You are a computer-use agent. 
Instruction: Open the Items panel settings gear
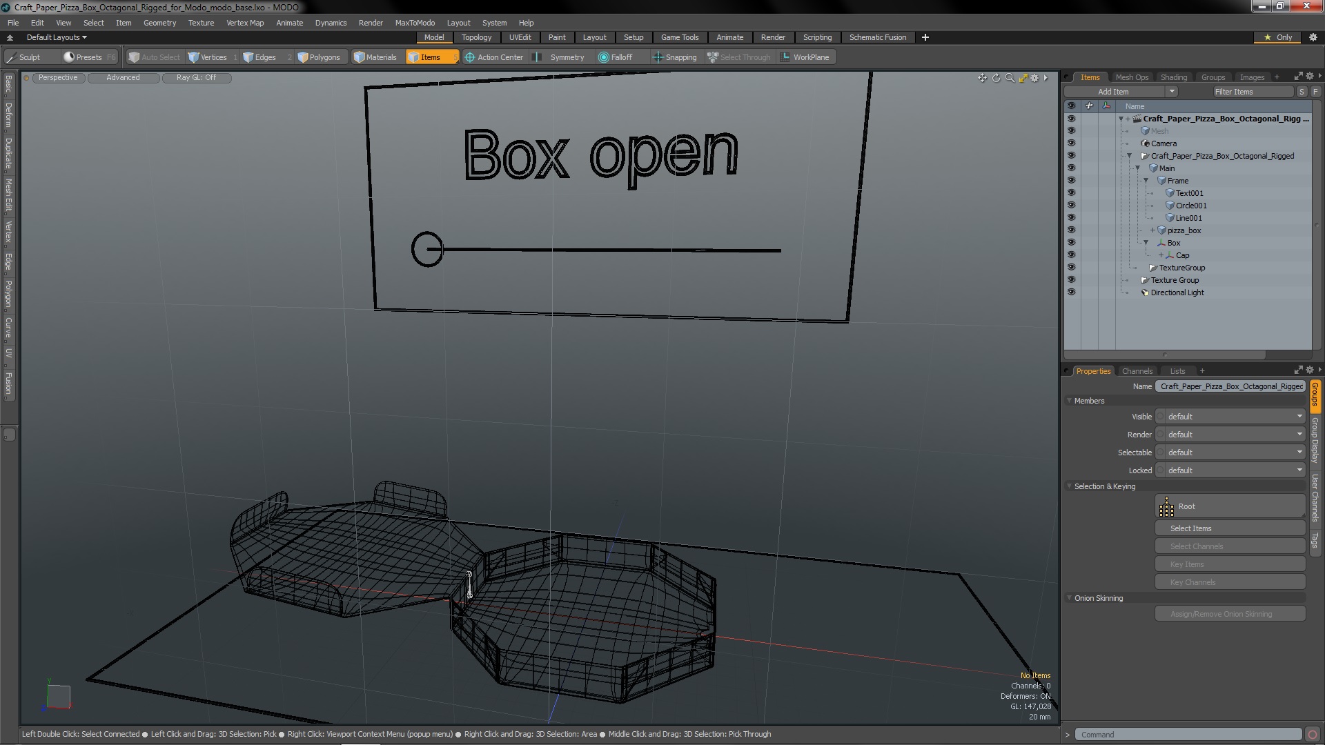(1309, 77)
